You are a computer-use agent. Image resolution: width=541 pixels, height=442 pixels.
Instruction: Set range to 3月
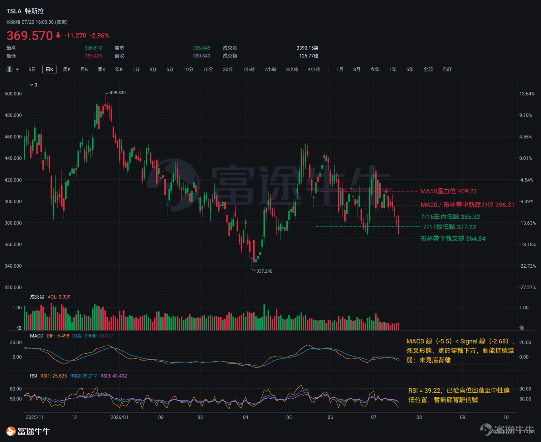pyautogui.click(x=357, y=69)
